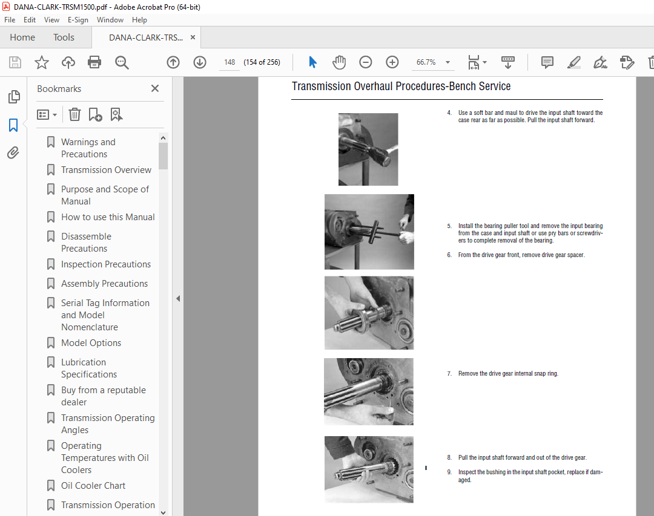This screenshot has height=516, width=654.
Task: Activate the Hand pan tool
Action: point(339,62)
